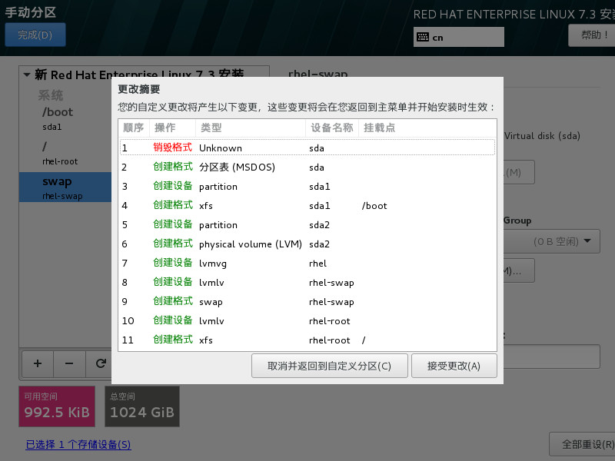Image resolution: width=615 pixels, height=461 pixels.
Task: Open the Volume Group dropdown showing 0 B free
Action: coord(551,241)
